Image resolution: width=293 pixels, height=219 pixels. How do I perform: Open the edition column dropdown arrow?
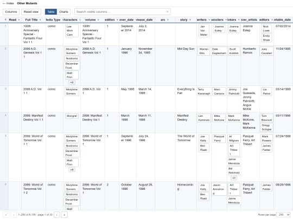[x=117, y=20]
